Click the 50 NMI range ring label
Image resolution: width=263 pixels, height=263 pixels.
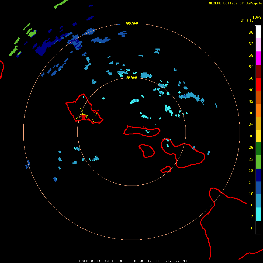point(131,77)
